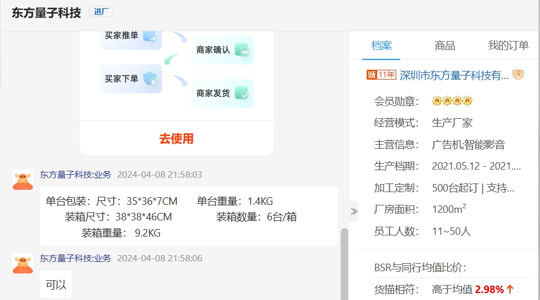This screenshot has width=540, height=300.
Task: Click 高于均值 2.98% value
Action: (468, 290)
